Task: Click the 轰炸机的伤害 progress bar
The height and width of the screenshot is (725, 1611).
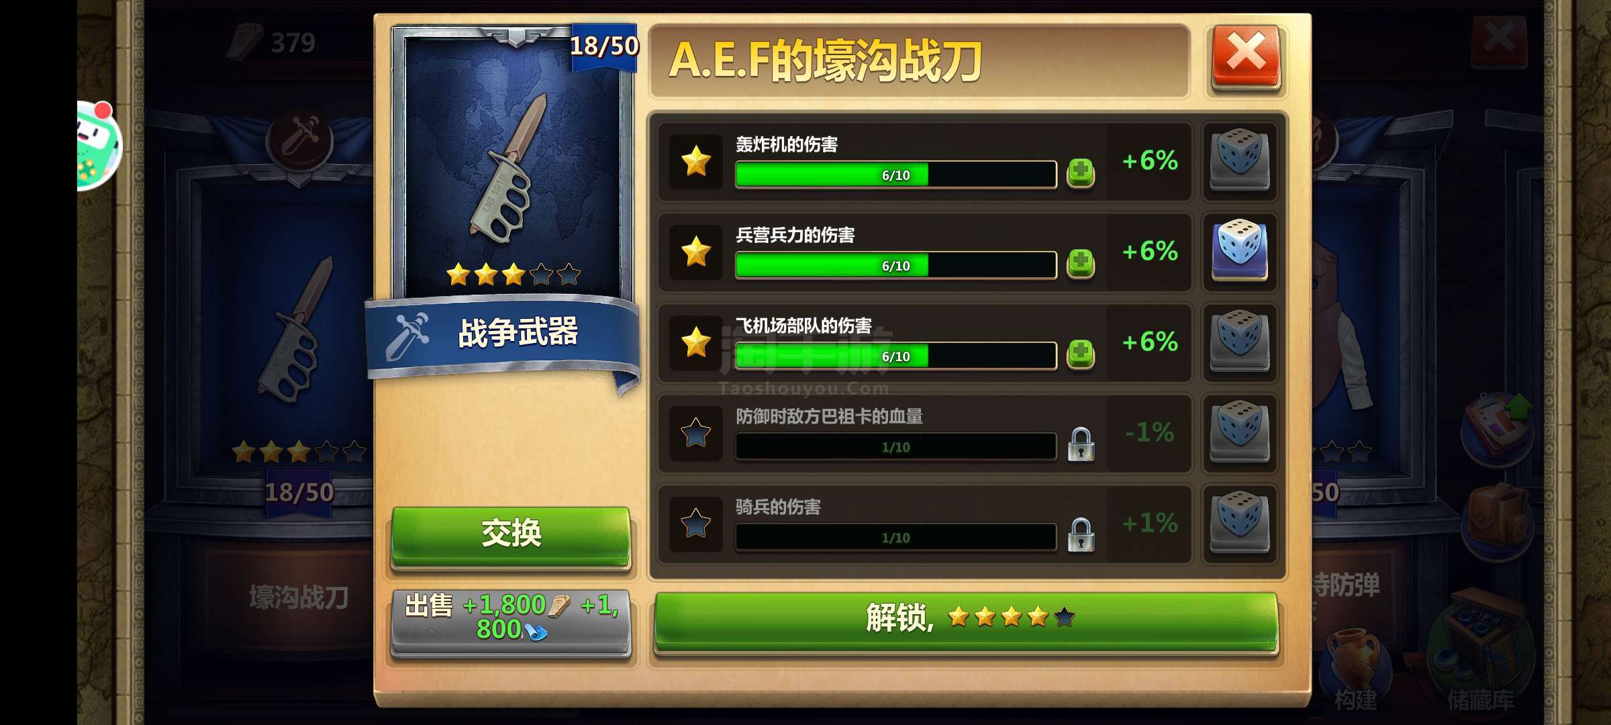Action: click(895, 175)
